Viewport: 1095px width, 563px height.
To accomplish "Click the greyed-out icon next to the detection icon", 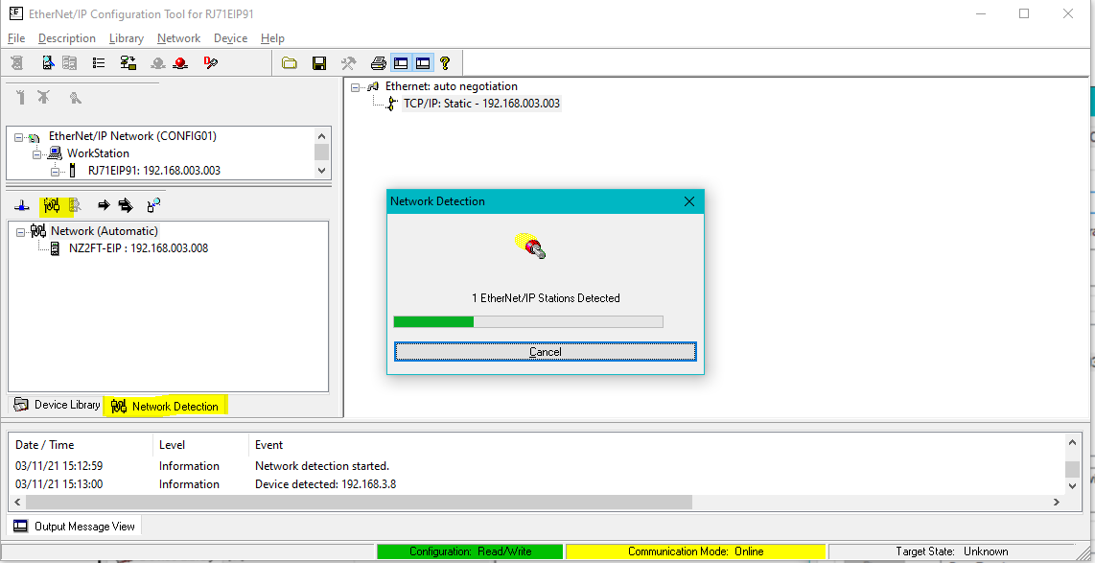I will click(75, 205).
